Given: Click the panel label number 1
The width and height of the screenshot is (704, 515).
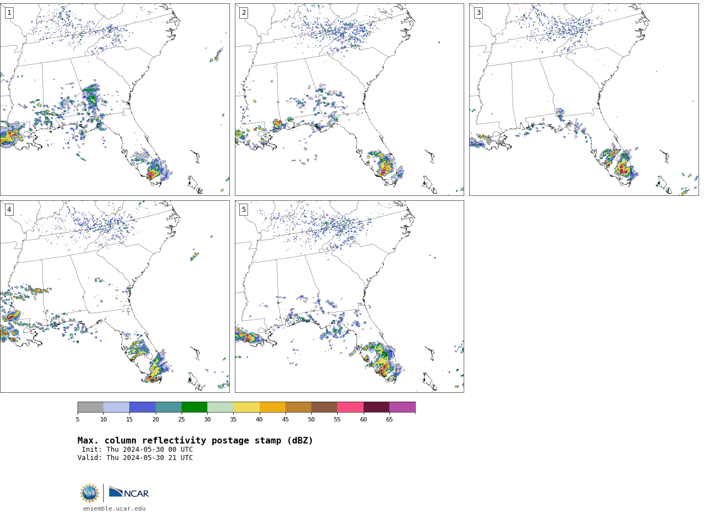Looking at the screenshot, I should coord(9,13).
